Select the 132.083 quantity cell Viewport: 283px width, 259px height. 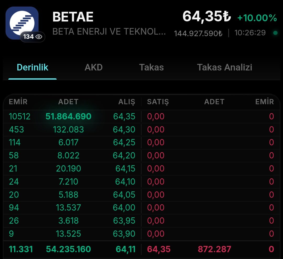[x=68, y=129]
